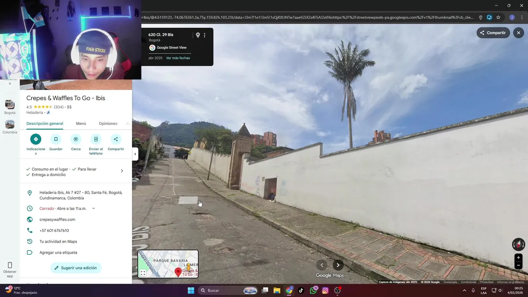This screenshot has height=297, width=528.
Task: Click Informar un problema link
Action: coord(510,282)
